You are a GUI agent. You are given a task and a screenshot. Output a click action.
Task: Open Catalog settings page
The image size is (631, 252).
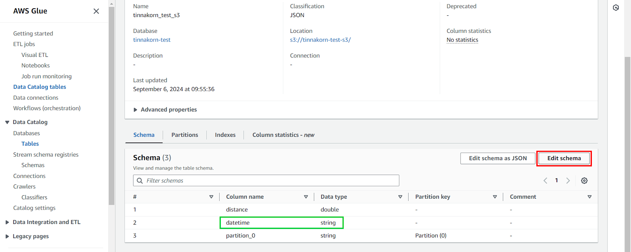tap(34, 208)
